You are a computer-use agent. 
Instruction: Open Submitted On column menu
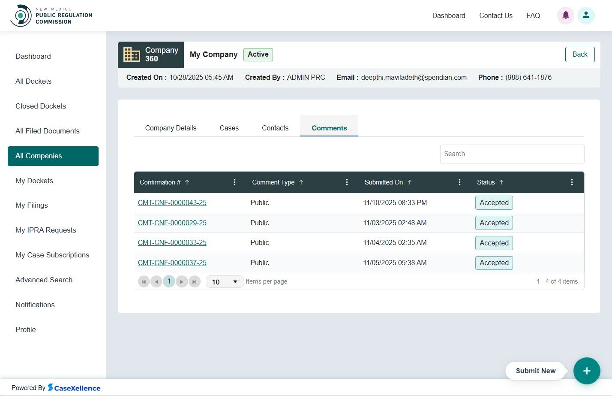coord(459,182)
